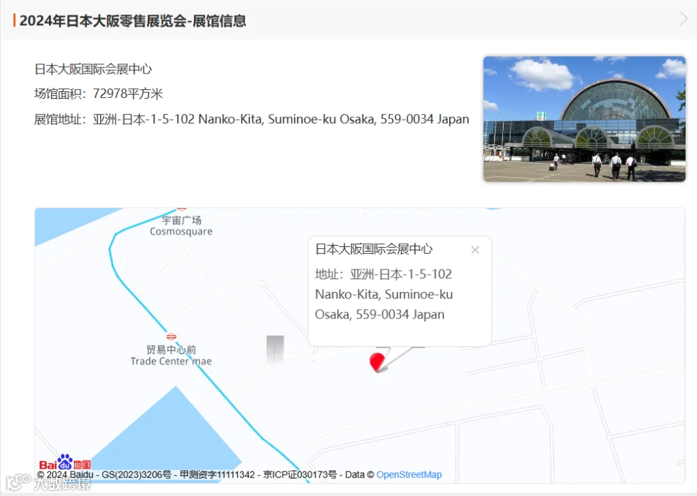
Task: Click the Baidu Map logo
Action: click(x=65, y=462)
